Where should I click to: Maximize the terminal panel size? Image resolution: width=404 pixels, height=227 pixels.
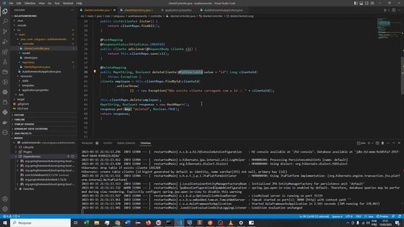click(394, 143)
